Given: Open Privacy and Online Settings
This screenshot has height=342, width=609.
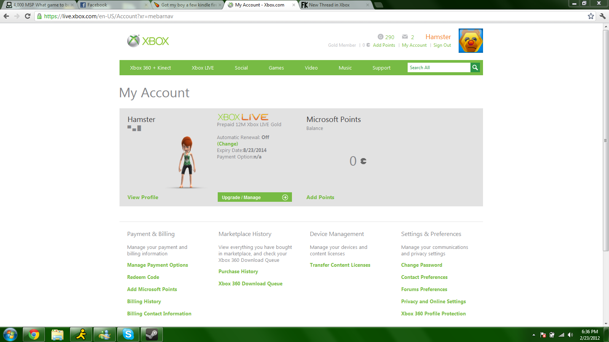Looking at the screenshot, I should (434, 301).
